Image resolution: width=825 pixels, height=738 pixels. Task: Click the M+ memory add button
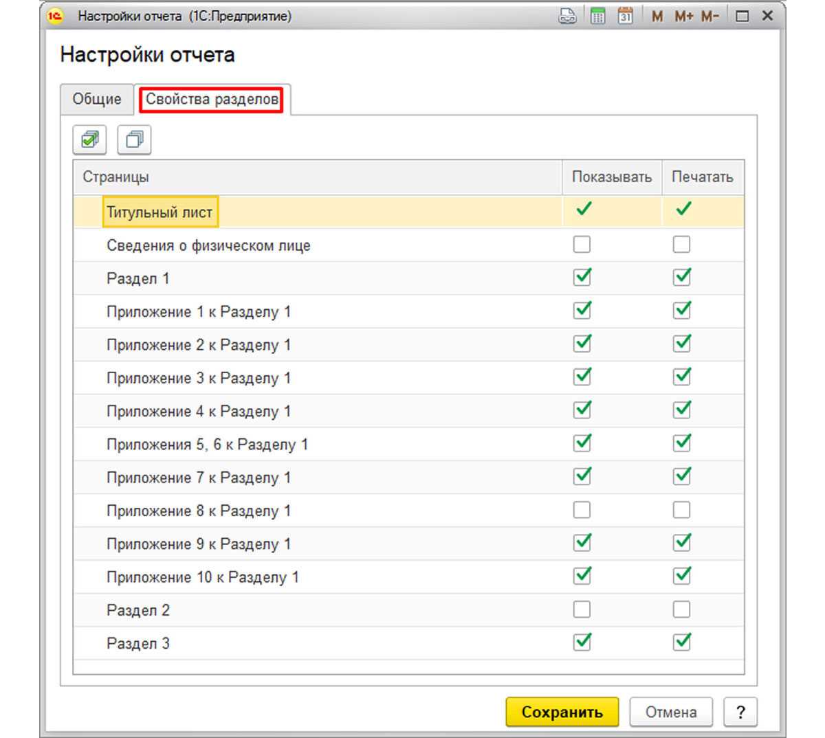(683, 16)
